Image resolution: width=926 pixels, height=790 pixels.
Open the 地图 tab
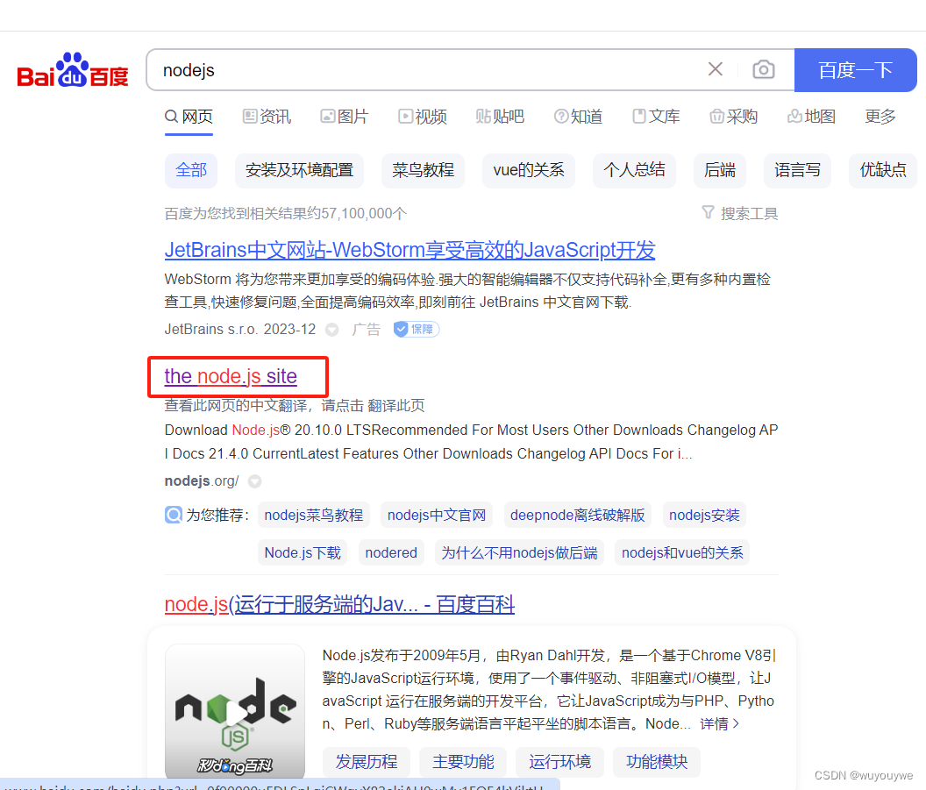coord(811,117)
